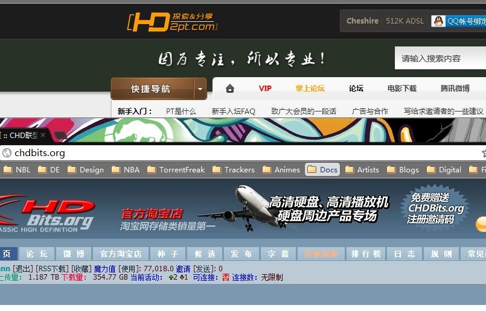486x311 pixels.
Task: Open the Animes bookmark folder
Action: coord(281,169)
